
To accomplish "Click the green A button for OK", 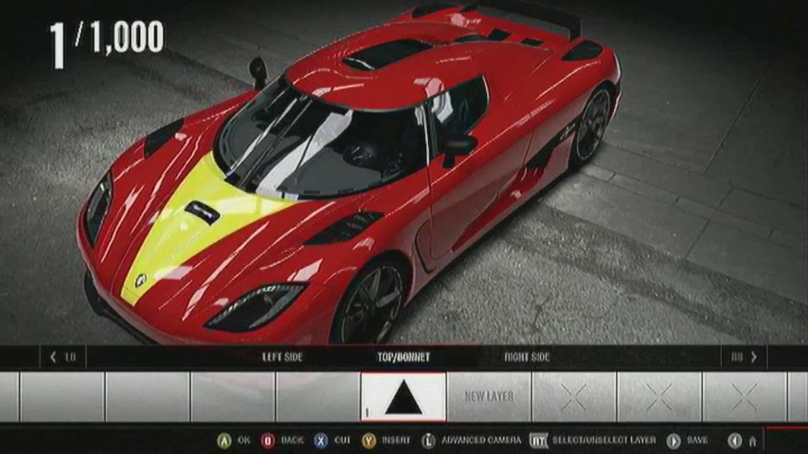I will pyautogui.click(x=224, y=441).
